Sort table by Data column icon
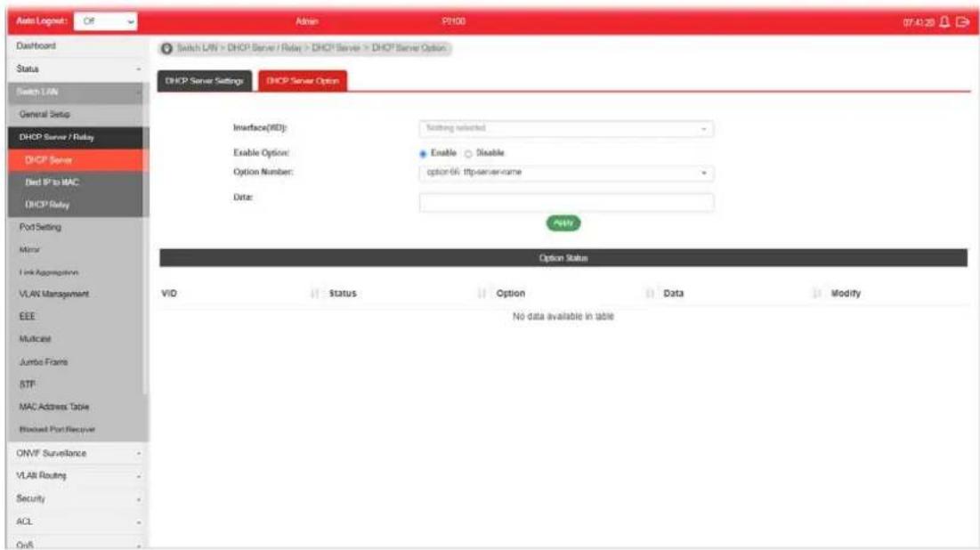 click(x=816, y=293)
